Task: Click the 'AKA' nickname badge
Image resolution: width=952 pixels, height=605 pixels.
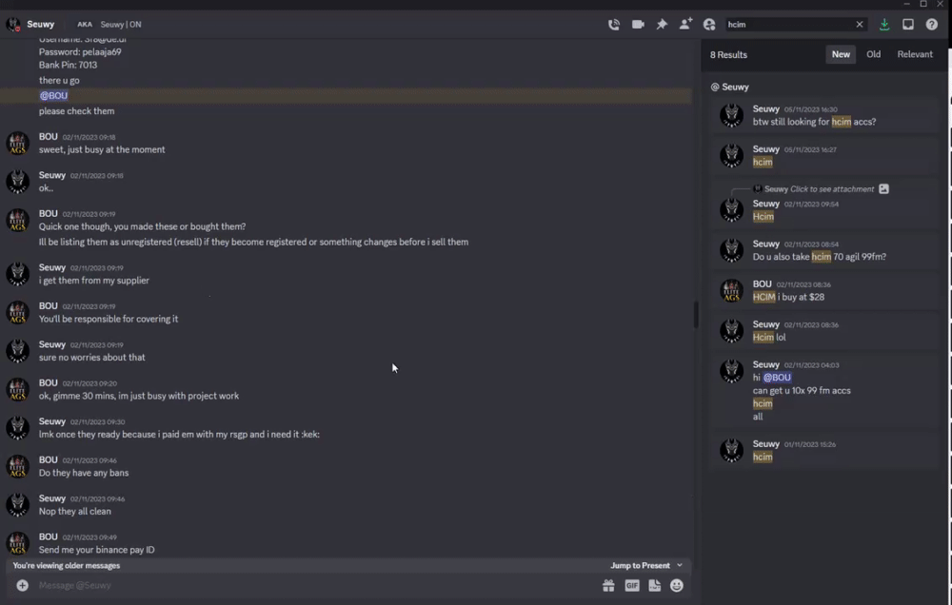Action: 85,25
